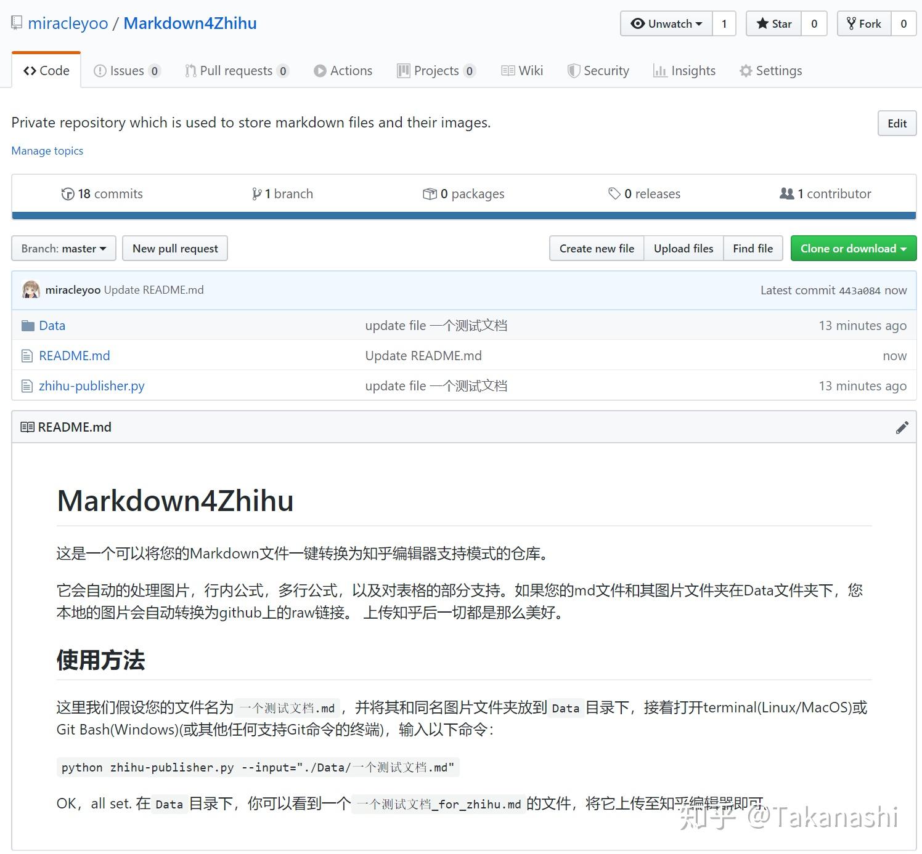The width and height of the screenshot is (922, 854).
Task: Open commit hash 443a084
Action: pos(859,291)
